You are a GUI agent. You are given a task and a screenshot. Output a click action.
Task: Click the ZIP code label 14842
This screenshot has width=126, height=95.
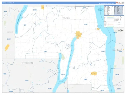pos(103,51)
